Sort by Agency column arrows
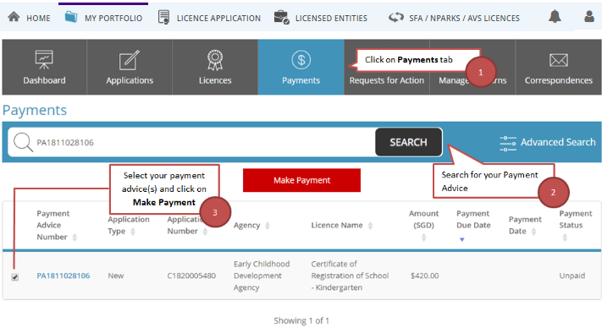 pos(268,226)
